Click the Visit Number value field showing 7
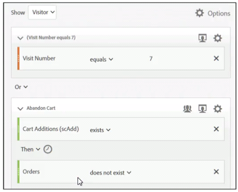Screen dimensions: 238x192 pyautogui.click(x=151, y=59)
